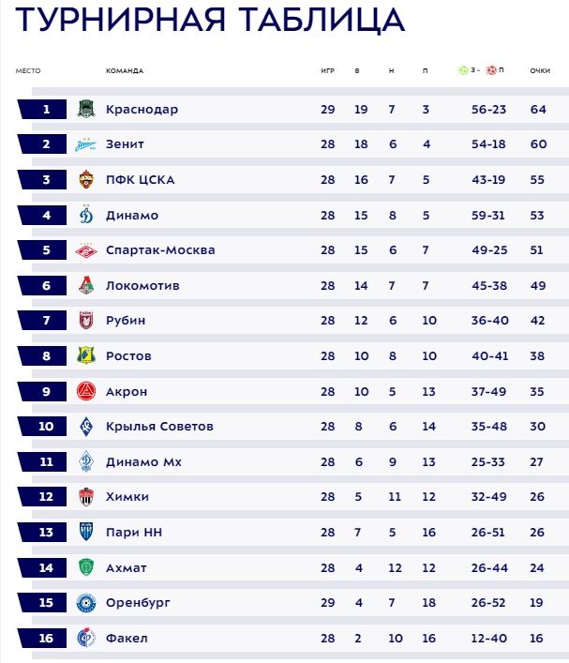
Task: Click the Краснодар club logo
Action: tap(85, 110)
